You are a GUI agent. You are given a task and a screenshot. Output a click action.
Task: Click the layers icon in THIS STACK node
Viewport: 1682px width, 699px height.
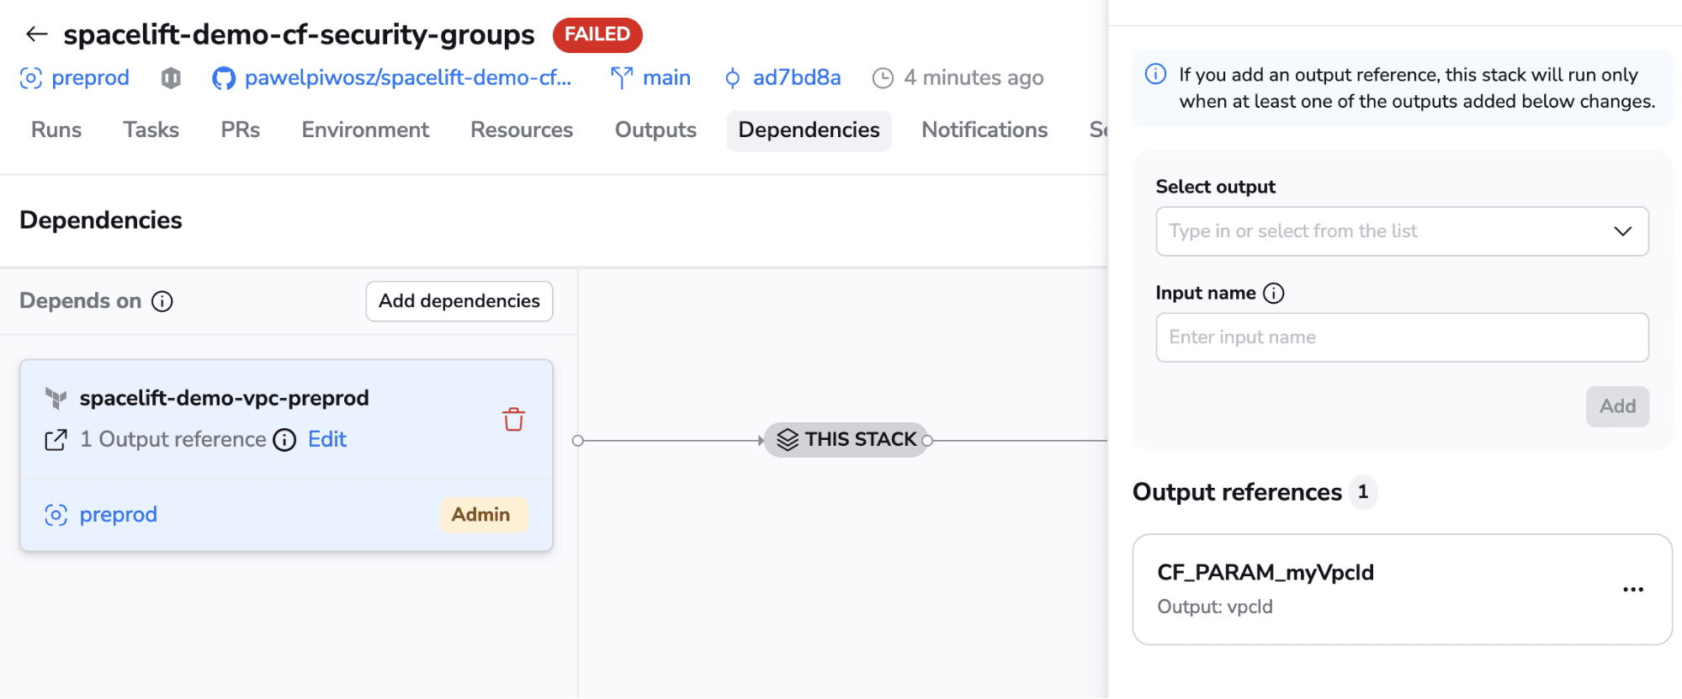tap(788, 440)
